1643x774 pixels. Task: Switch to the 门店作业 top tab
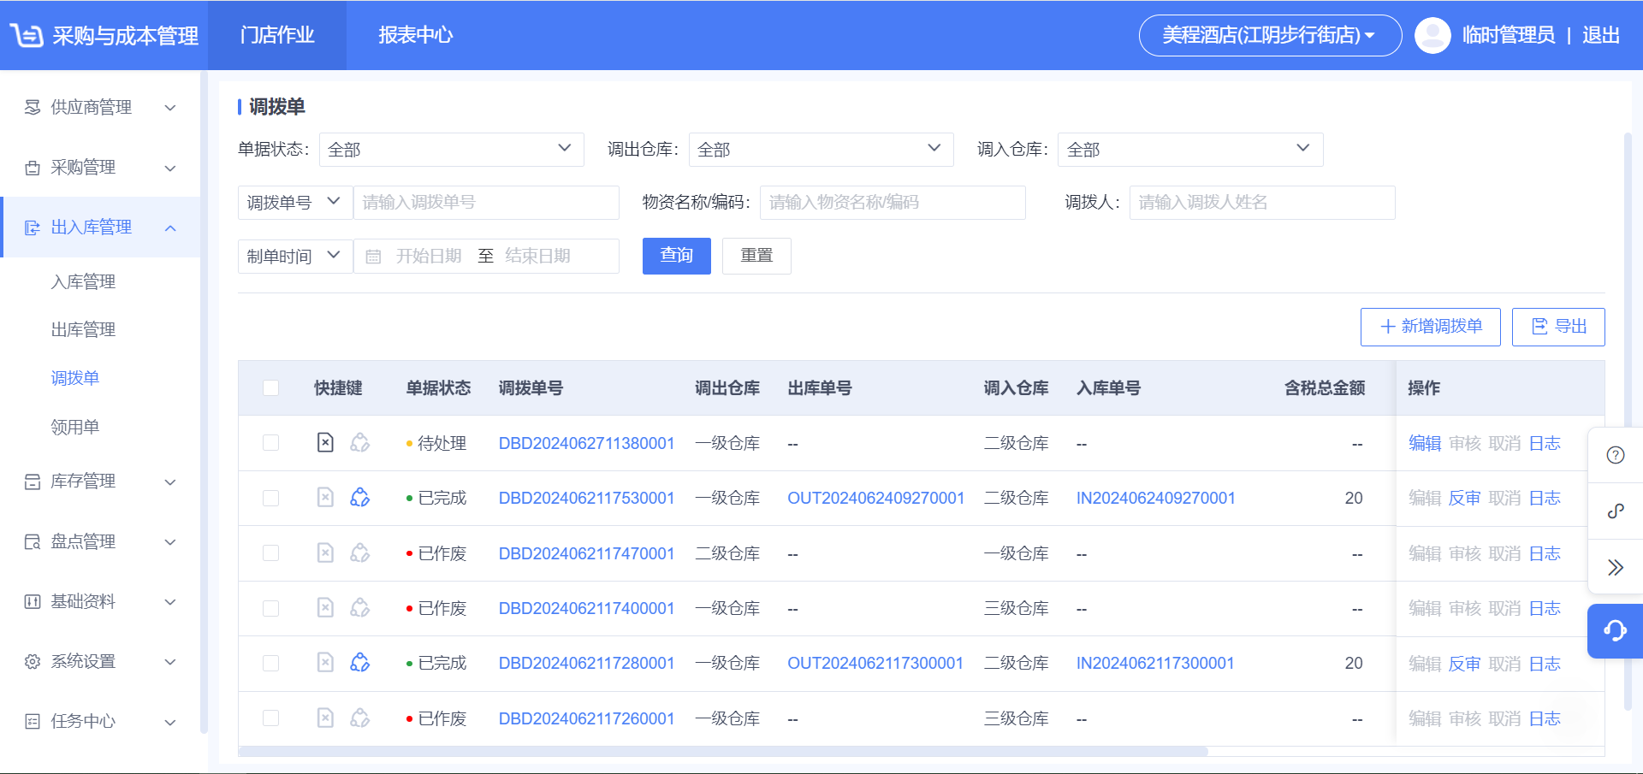pos(277,35)
